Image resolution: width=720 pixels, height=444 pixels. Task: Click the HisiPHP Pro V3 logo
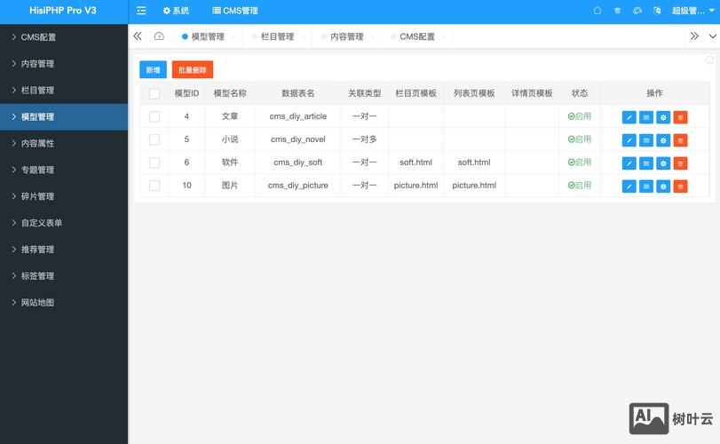point(63,11)
